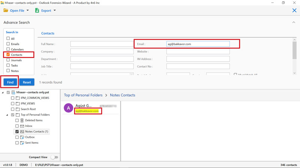The image size is (300, 168).
Task: Click the Reset button
Action: click(27, 82)
